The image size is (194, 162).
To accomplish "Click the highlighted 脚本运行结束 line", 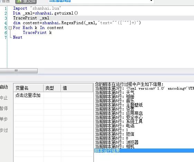I will tap(144, 151).
